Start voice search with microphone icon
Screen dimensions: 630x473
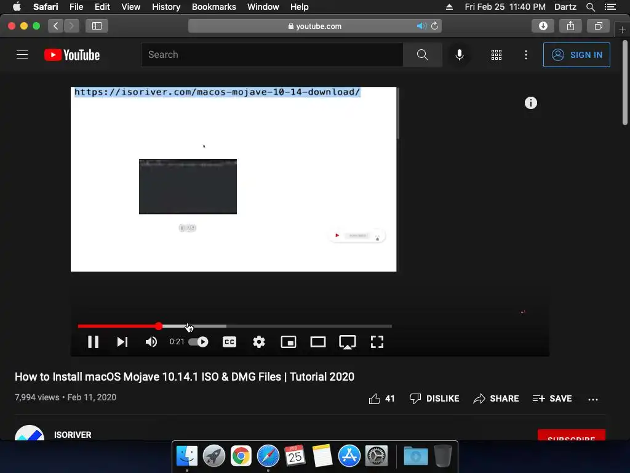click(x=459, y=55)
